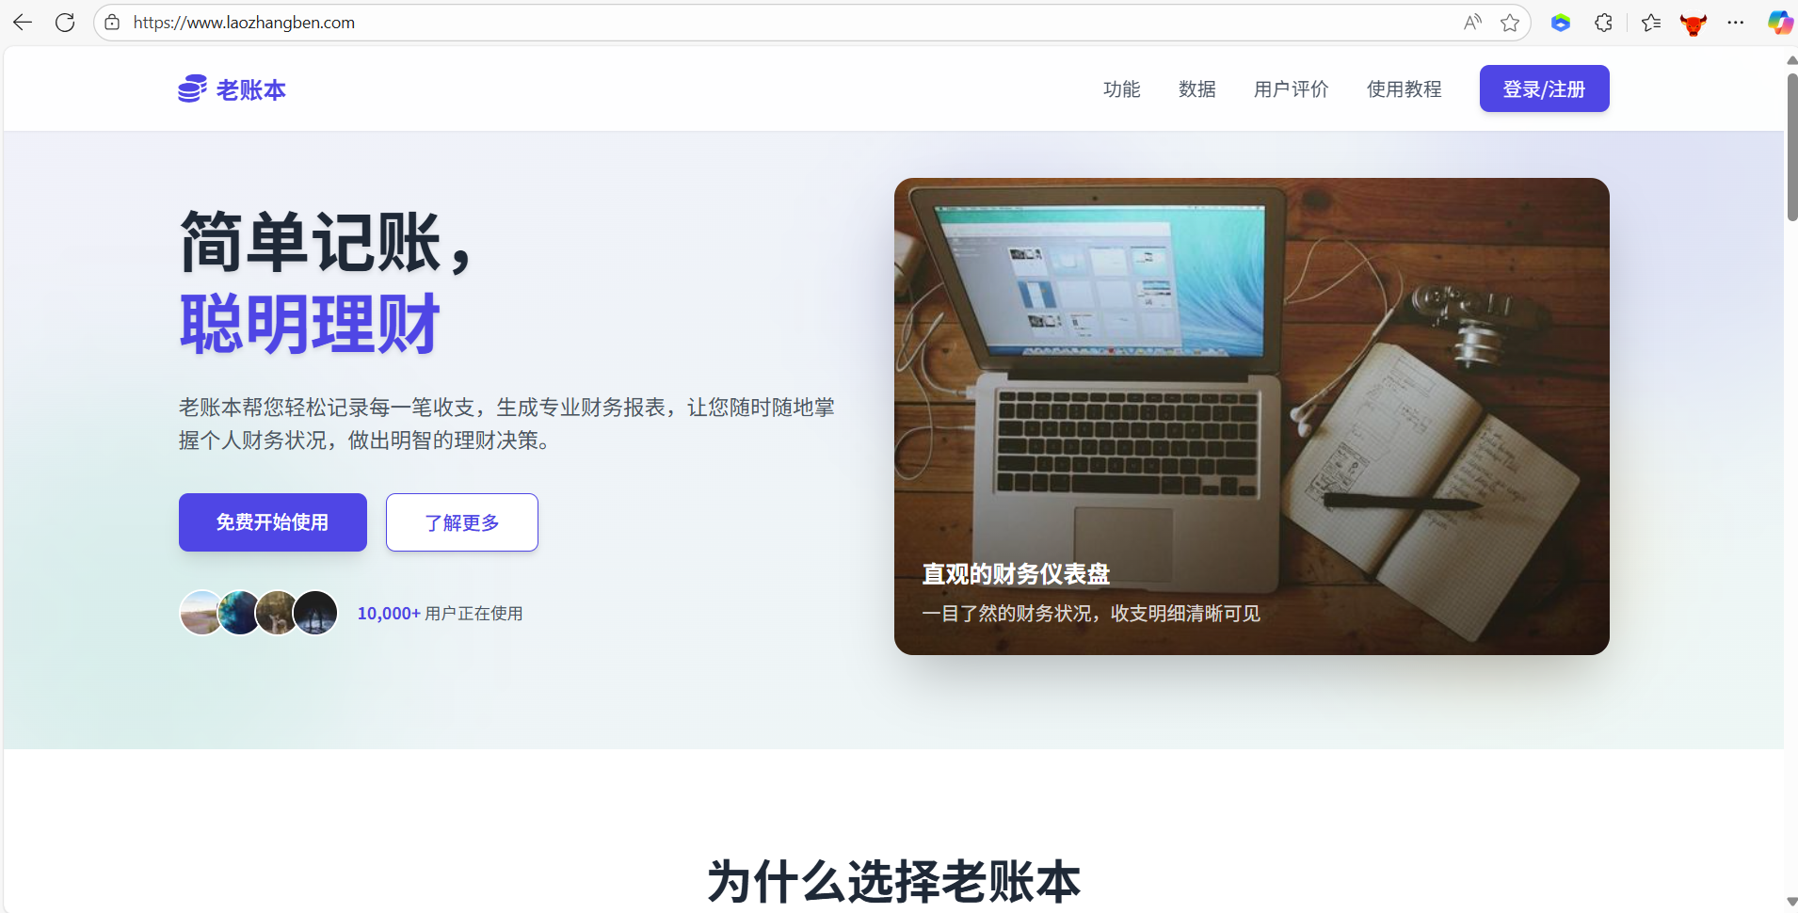Click the 登录/注册 button
Screen dimensions: 1798x913
(x=1544, y=88)
